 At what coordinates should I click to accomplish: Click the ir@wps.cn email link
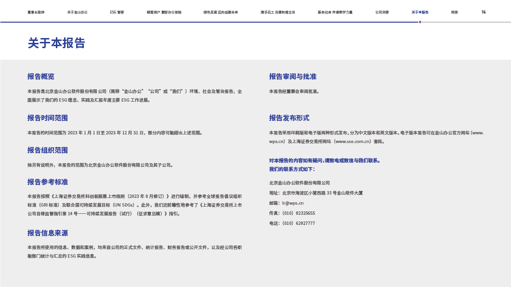[293, 203]
